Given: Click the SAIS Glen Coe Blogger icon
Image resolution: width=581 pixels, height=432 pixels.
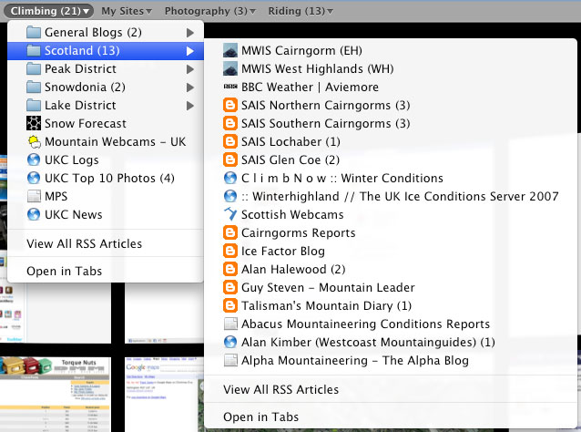Looking at the screenshot, I should pyautogui.click(x=230, y=159).
